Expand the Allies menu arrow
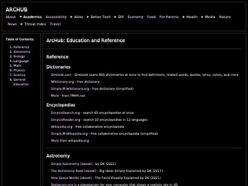Image resolution: width=248 pixels, height=186 pixels. point(72,17)
